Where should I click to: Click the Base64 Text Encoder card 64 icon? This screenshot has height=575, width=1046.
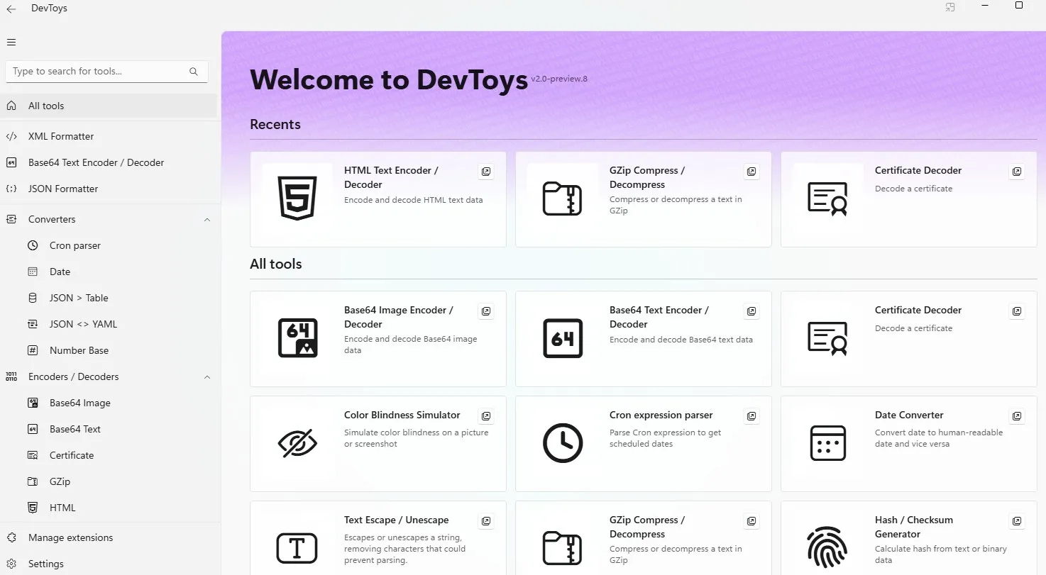pos(562,338)
